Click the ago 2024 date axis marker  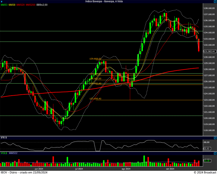tap(126, 169)
